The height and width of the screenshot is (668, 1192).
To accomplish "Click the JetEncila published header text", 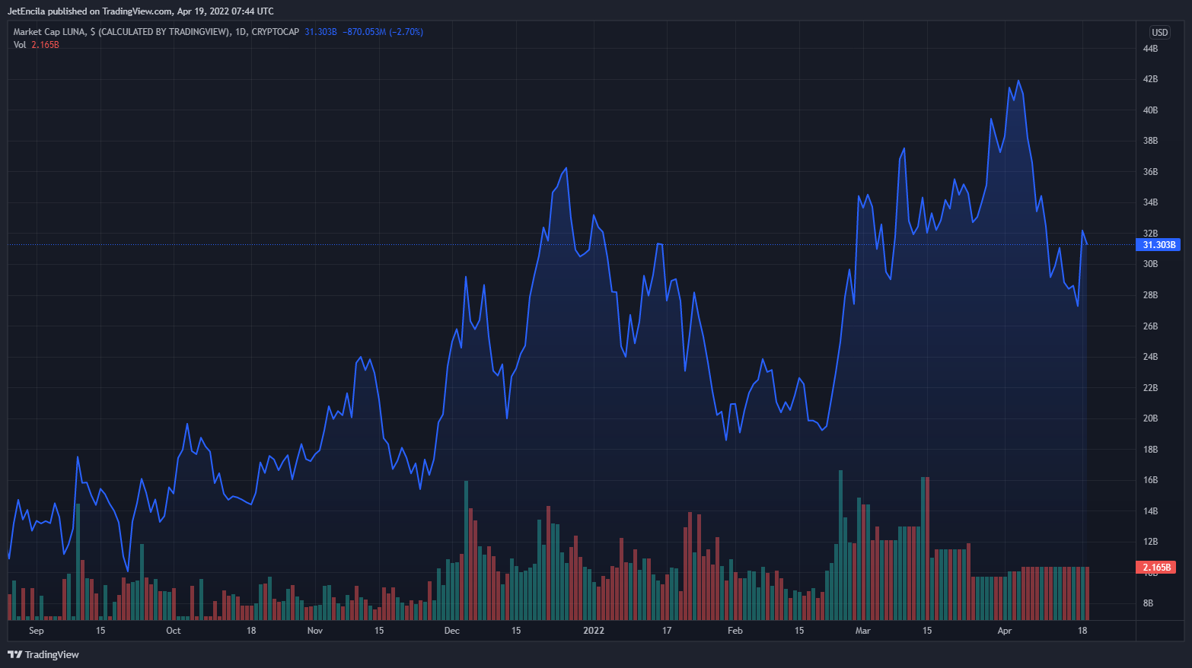I will tap(141, 11).
